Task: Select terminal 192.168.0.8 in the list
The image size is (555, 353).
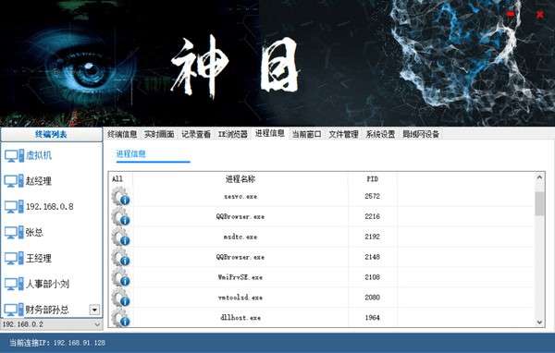Action: 39,207
